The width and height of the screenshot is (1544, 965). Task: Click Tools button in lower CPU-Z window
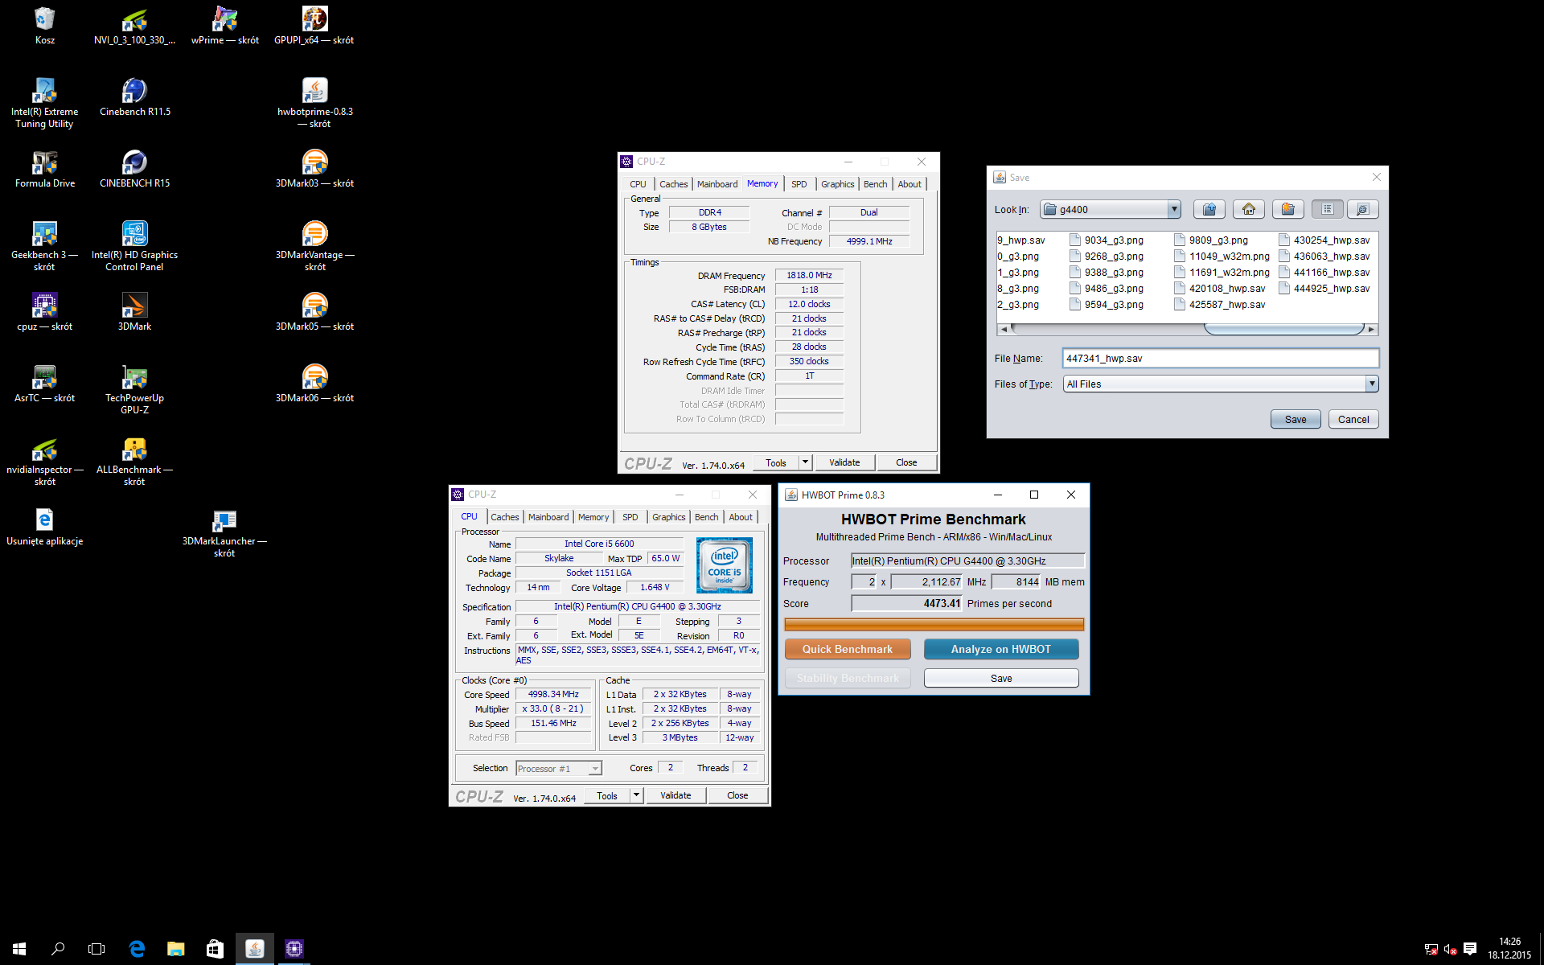click(607, 795)
